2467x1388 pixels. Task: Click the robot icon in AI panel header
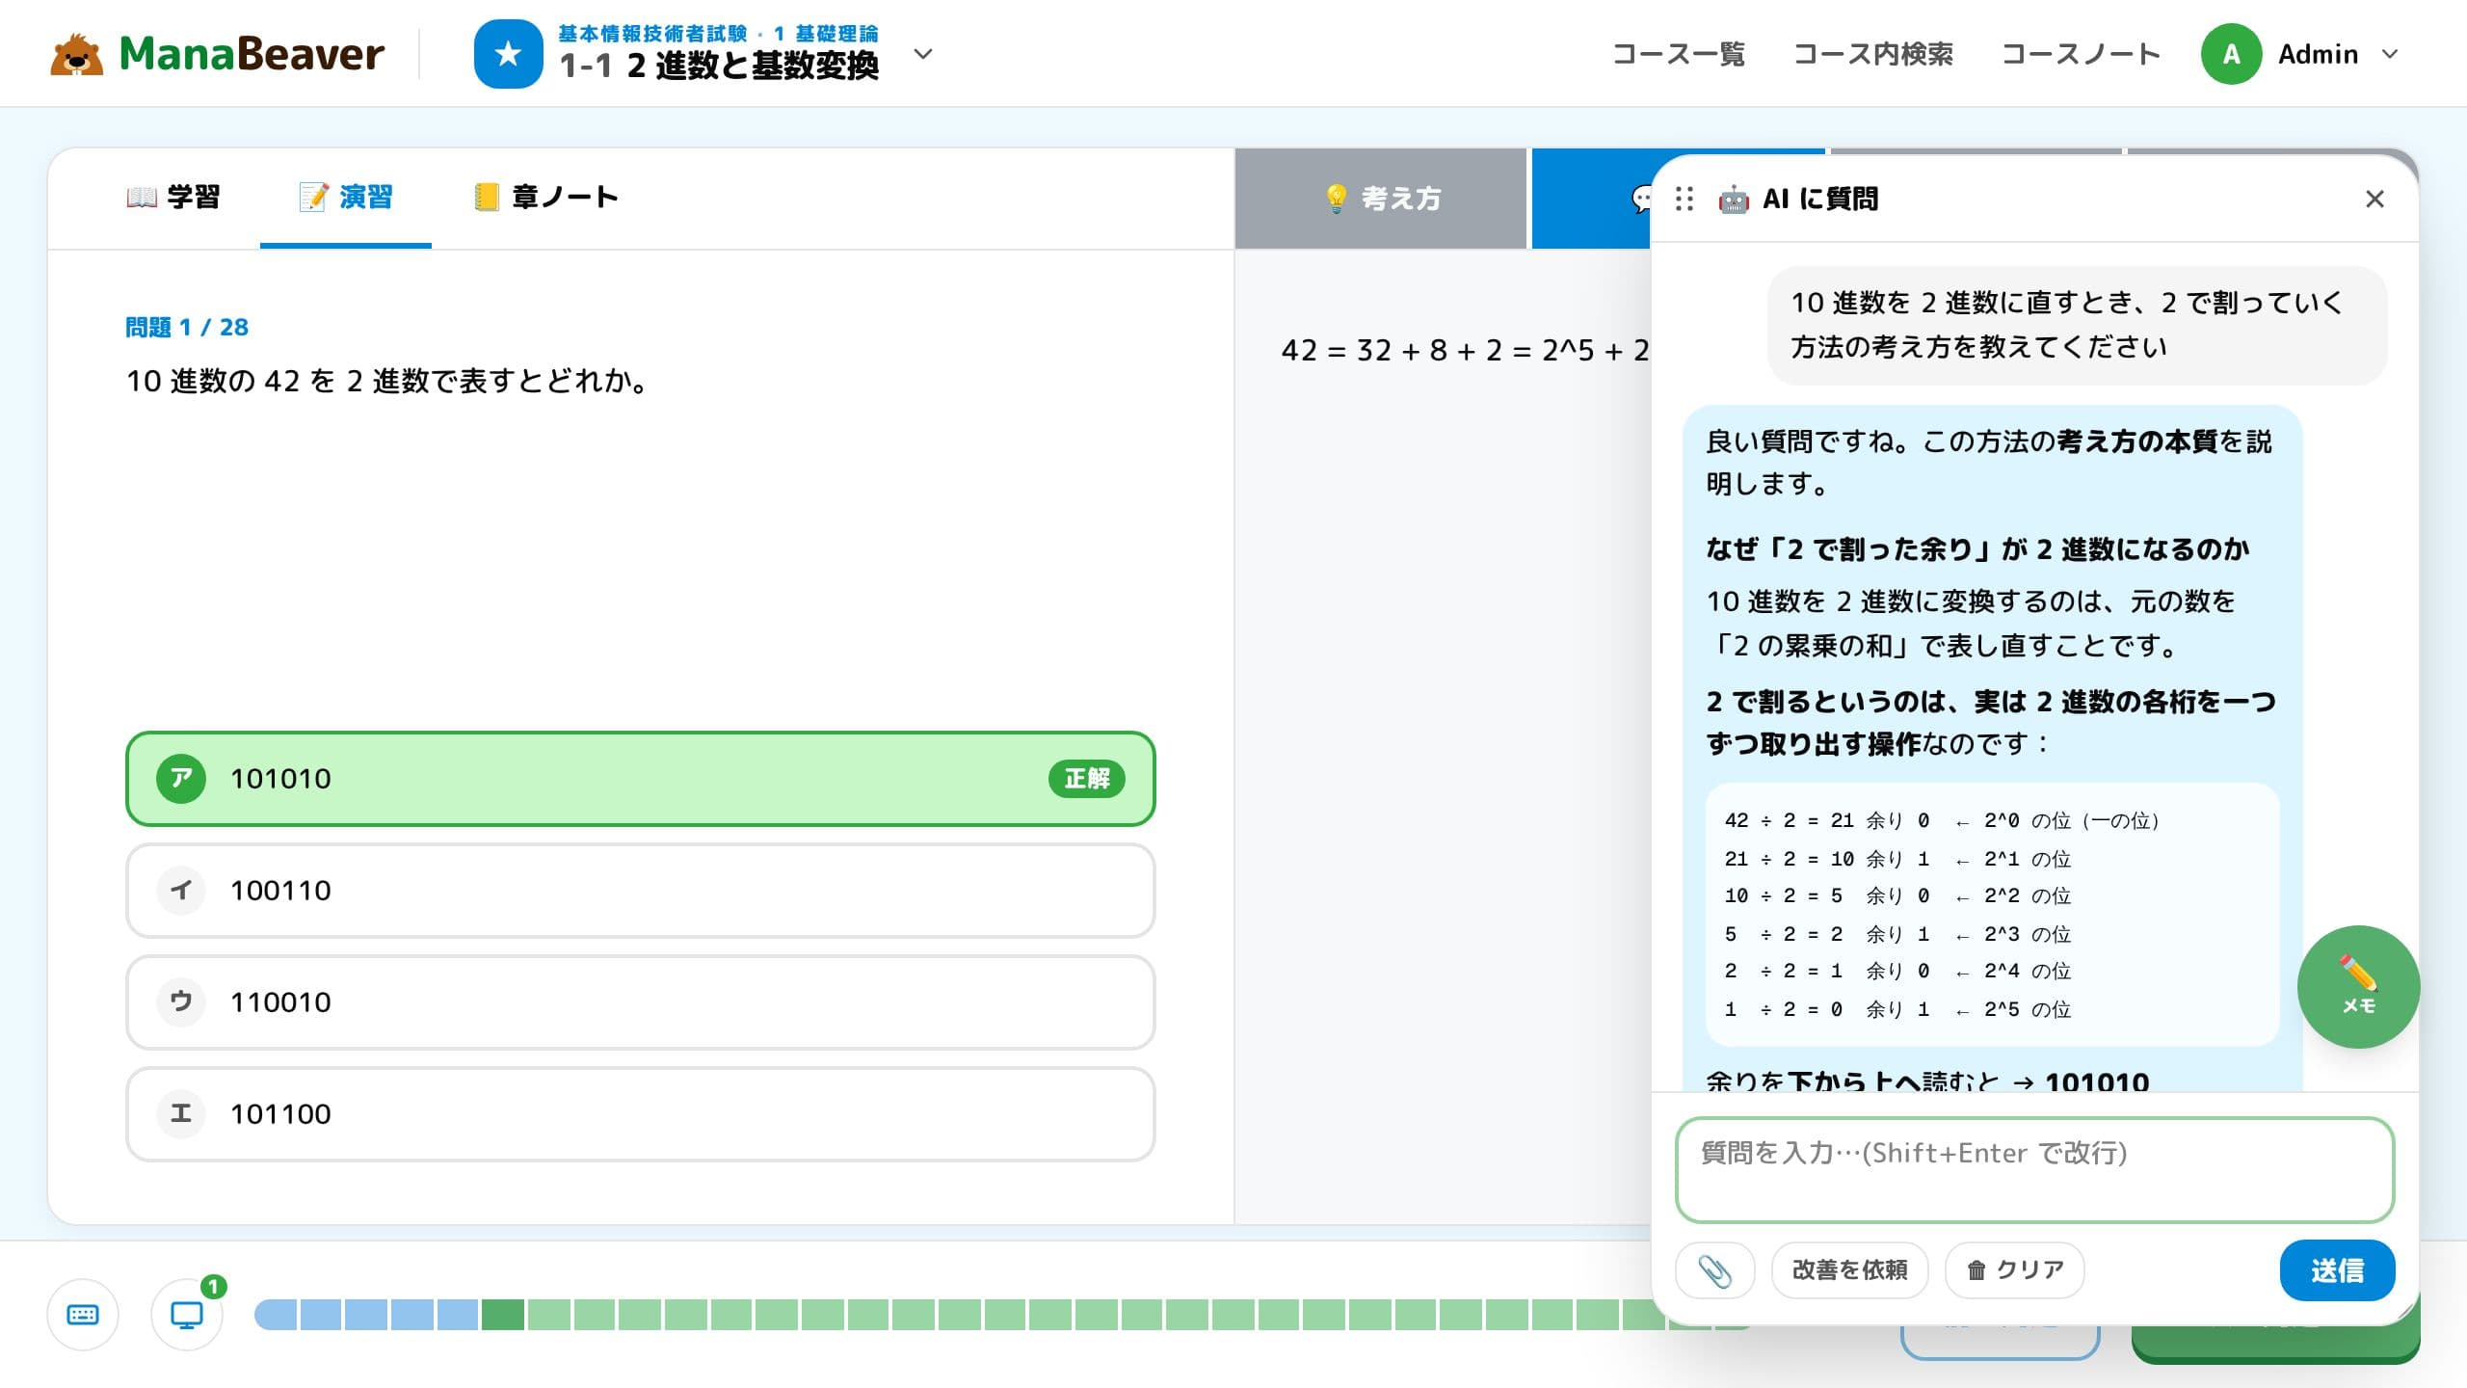click(1733, 199)
